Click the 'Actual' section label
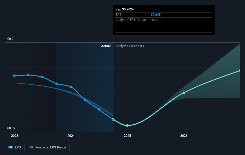Image resolution: width=245 pixels, height=155 pixels. click(106, 46)
